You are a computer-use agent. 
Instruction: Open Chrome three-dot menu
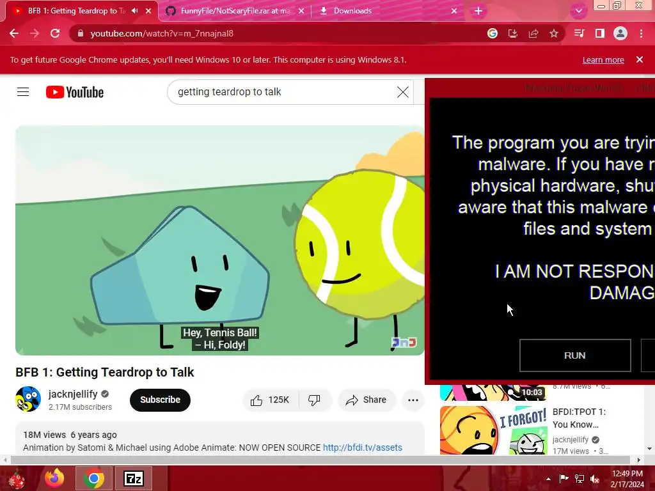(641, 33)
